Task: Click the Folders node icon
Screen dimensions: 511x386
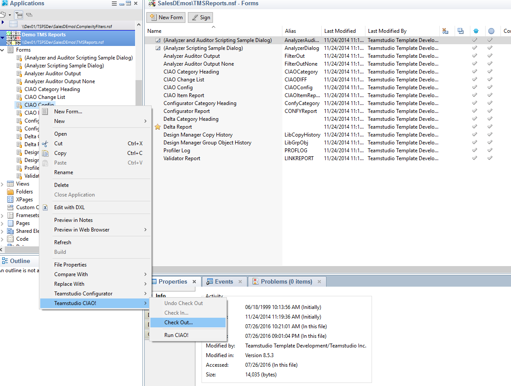Action: pos(10,192)
